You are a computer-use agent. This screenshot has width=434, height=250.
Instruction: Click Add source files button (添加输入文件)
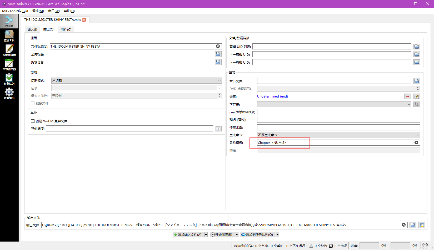[188, 234]
